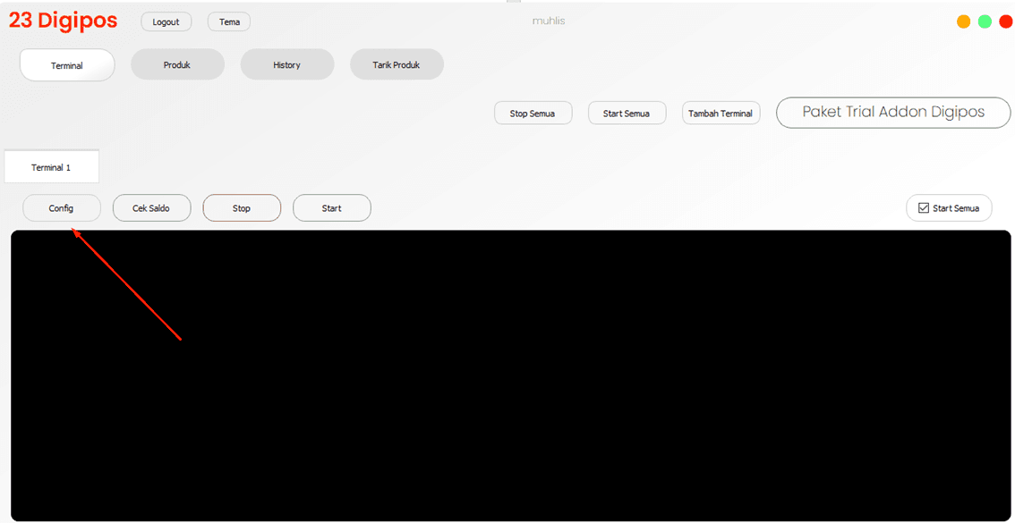Screen dimensions: 1015x523
Task: Select the Terminal 1 tab
Action: click(x=51, y=167)
